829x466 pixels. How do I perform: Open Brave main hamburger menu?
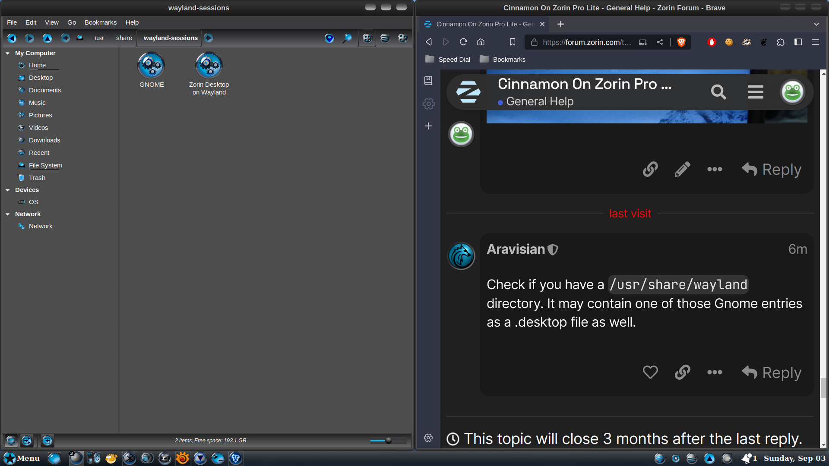(815, 42)
